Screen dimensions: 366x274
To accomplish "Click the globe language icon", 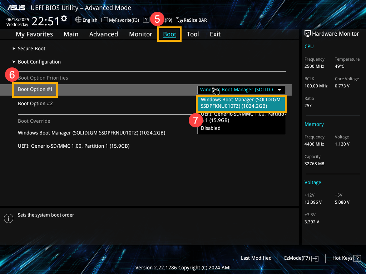I will (78, 20).
